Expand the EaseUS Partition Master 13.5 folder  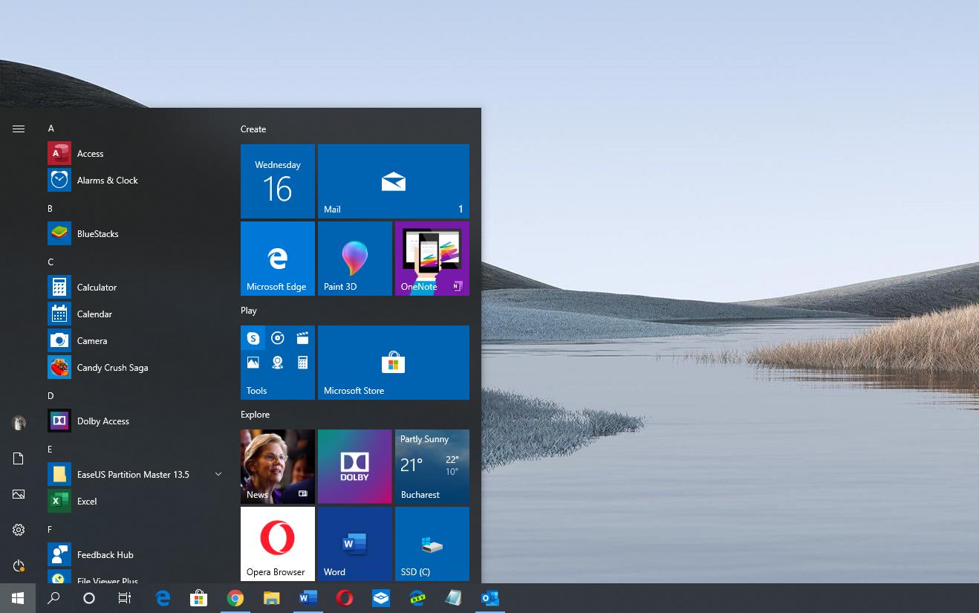pyautogui.click(x=137, y=475)
